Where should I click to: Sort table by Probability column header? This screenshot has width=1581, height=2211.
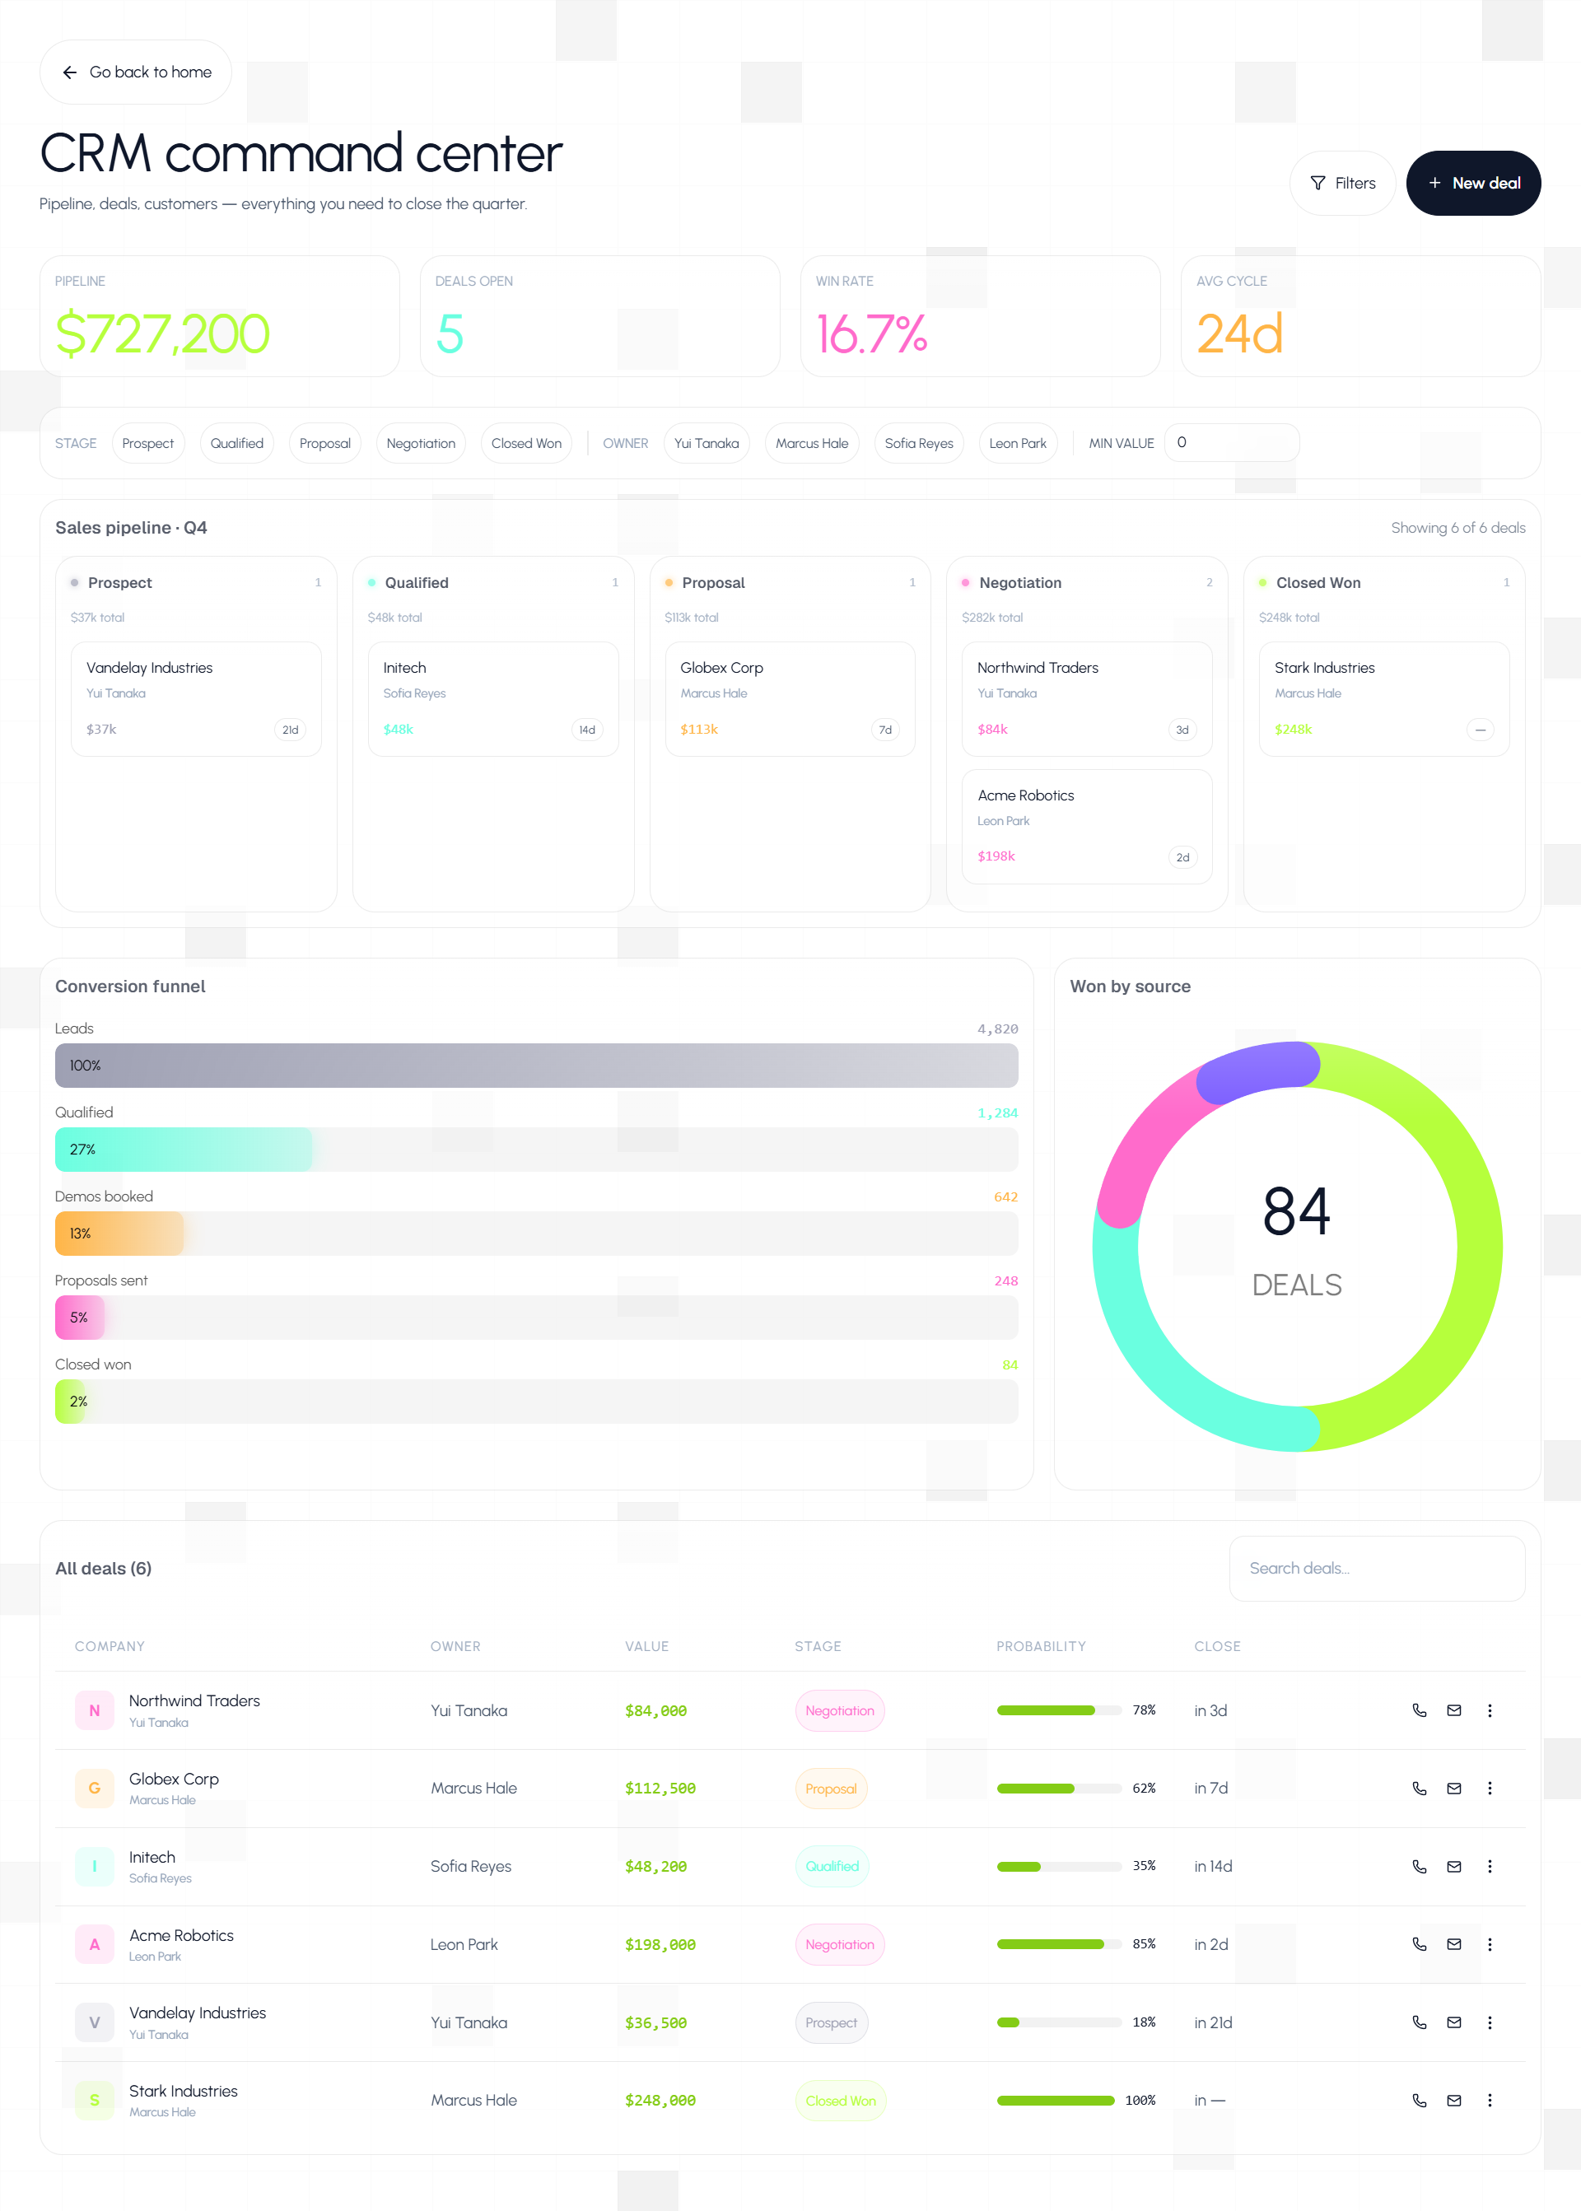pos(1041,1646)
